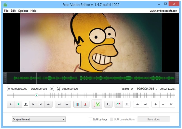Open the Help menu
The height and width of the screenshot is (129, 182).
click(x=33, y=11)
